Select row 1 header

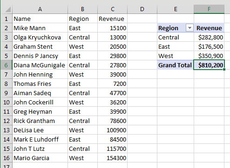(x=7, y=19)
